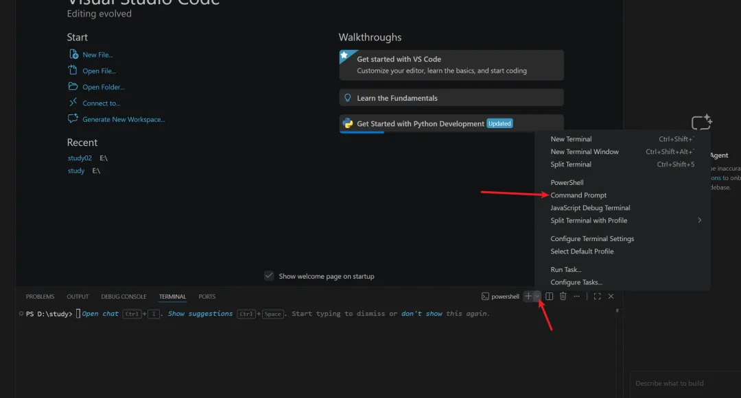Click the PS D:\study> terminal prompt
The image size is (741, 398).
pyautogui.click(x=49, y=314)
